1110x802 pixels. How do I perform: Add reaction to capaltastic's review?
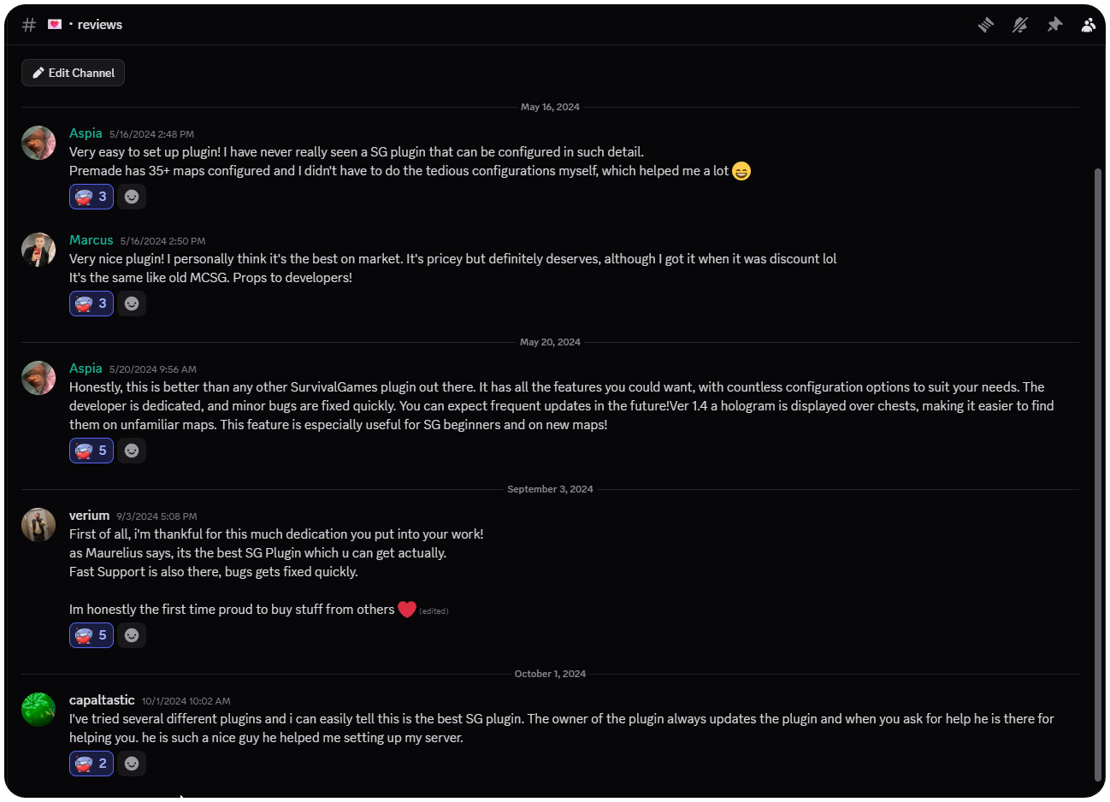pos(132,764)
